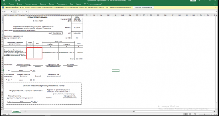Click the 'За июнь 2025 г.' cell
Screen dimensions: 219x116
[38, 21]
